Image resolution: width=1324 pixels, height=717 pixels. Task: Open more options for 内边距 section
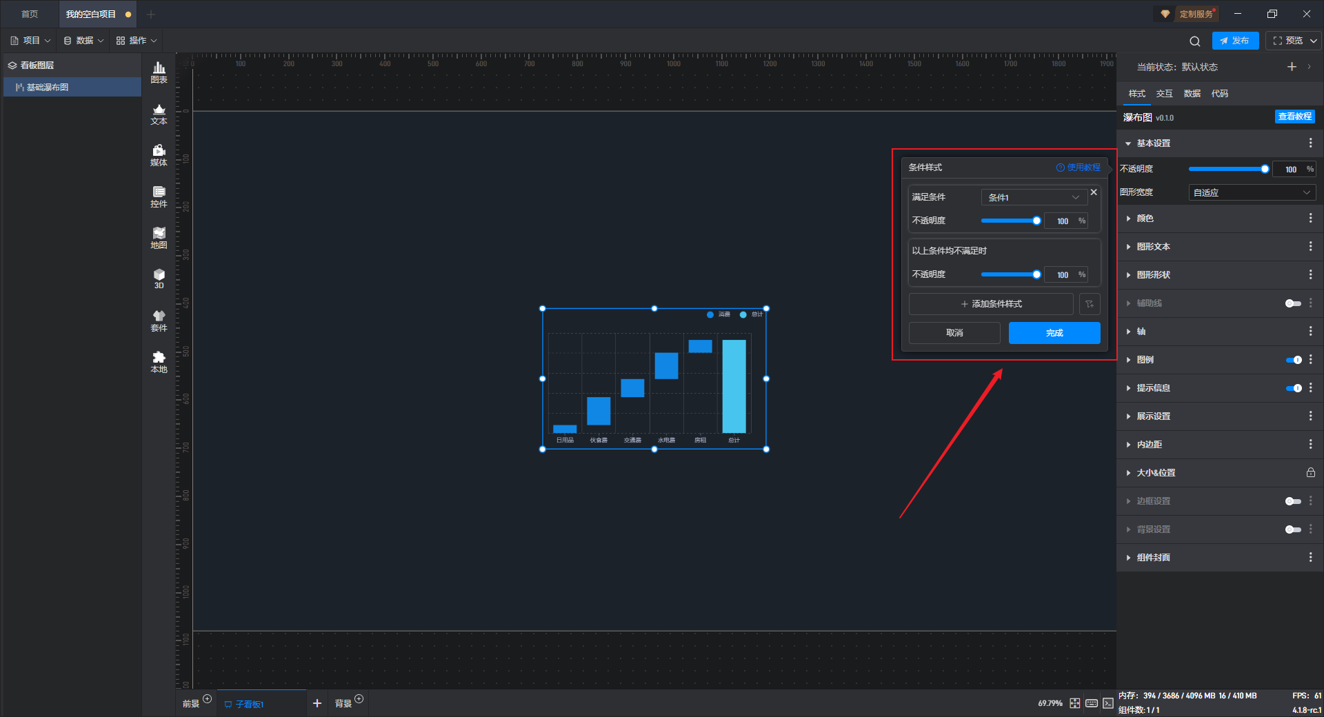1310,444
